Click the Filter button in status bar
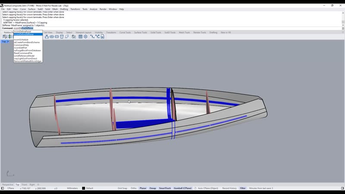 243,188
